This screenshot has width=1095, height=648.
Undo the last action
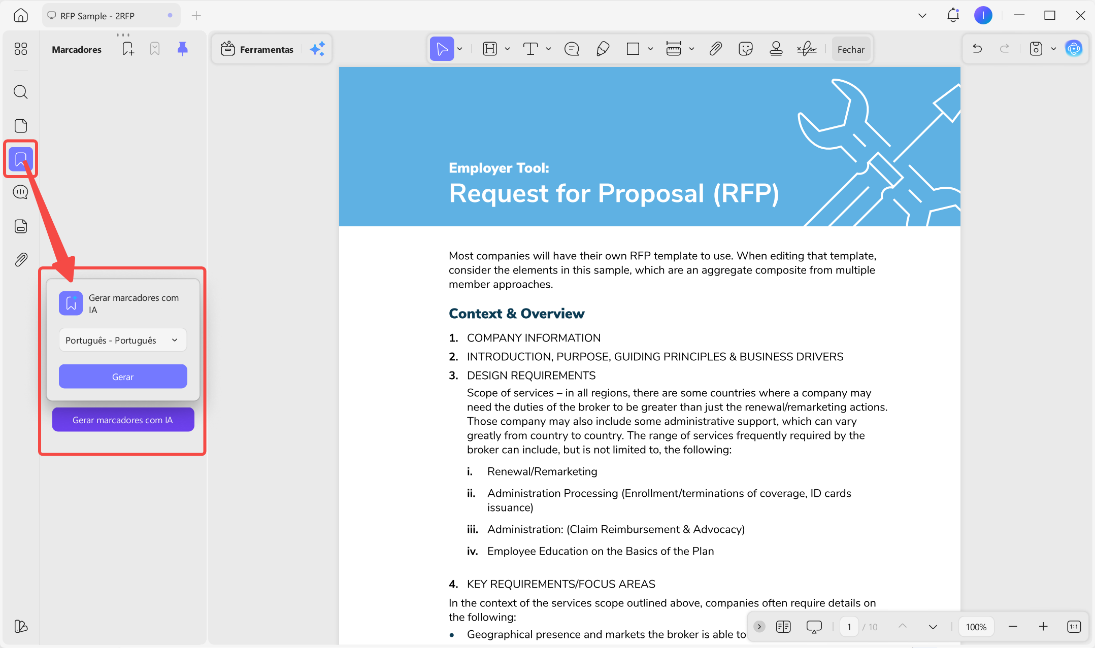coord(977,49)
